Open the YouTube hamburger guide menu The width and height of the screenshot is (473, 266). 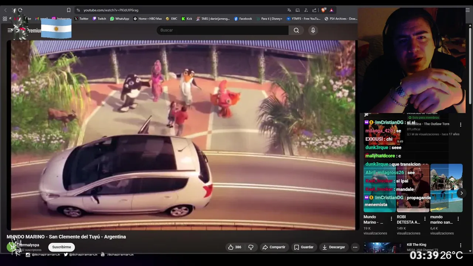tap(10, 30)
